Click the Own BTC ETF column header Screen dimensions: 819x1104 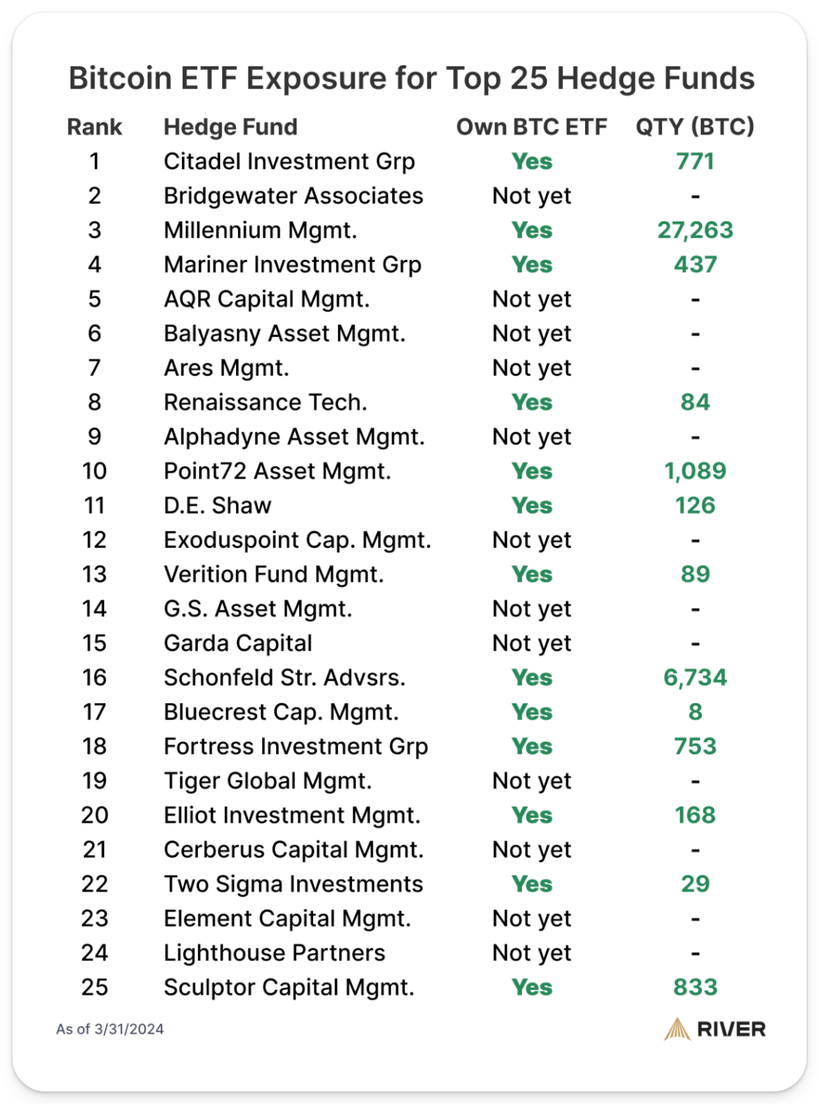coord(531,127)
